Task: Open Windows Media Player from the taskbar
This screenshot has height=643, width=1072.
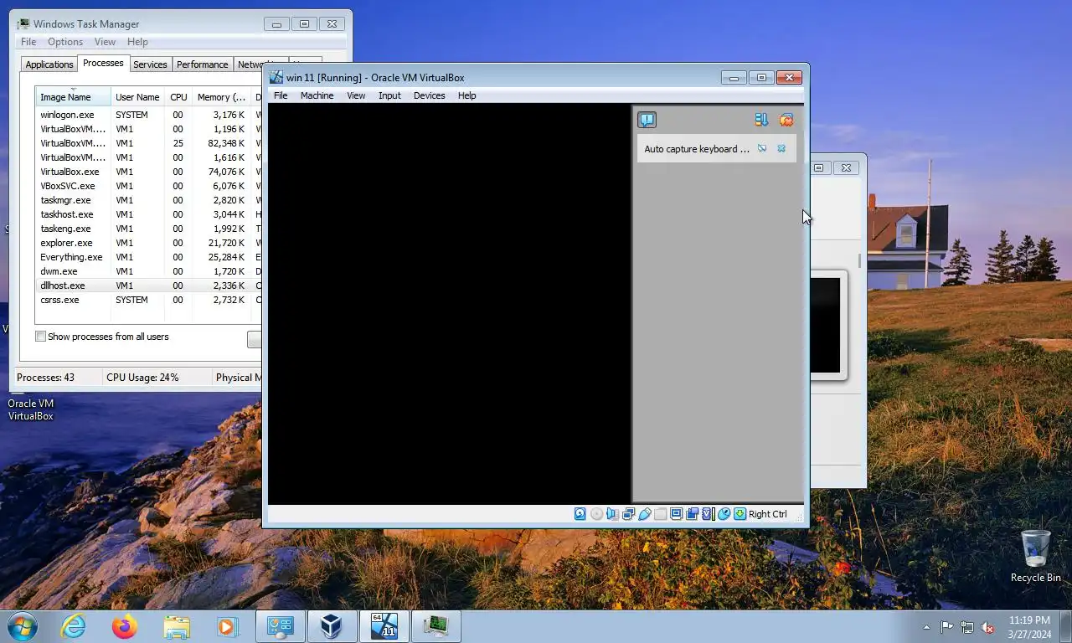Action: click(227, 626)
